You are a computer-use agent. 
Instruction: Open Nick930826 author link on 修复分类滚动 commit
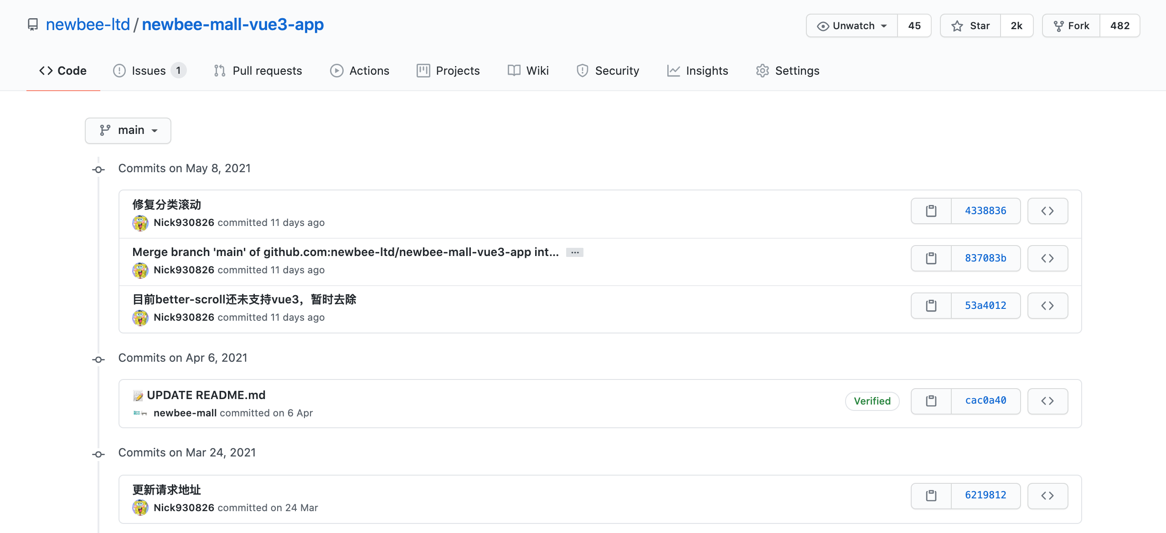(184, 223)
